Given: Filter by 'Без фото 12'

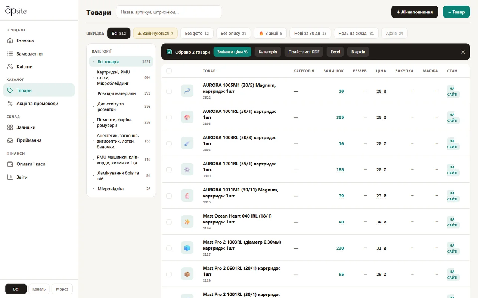Looking at the screenshot, I should 197,33.
